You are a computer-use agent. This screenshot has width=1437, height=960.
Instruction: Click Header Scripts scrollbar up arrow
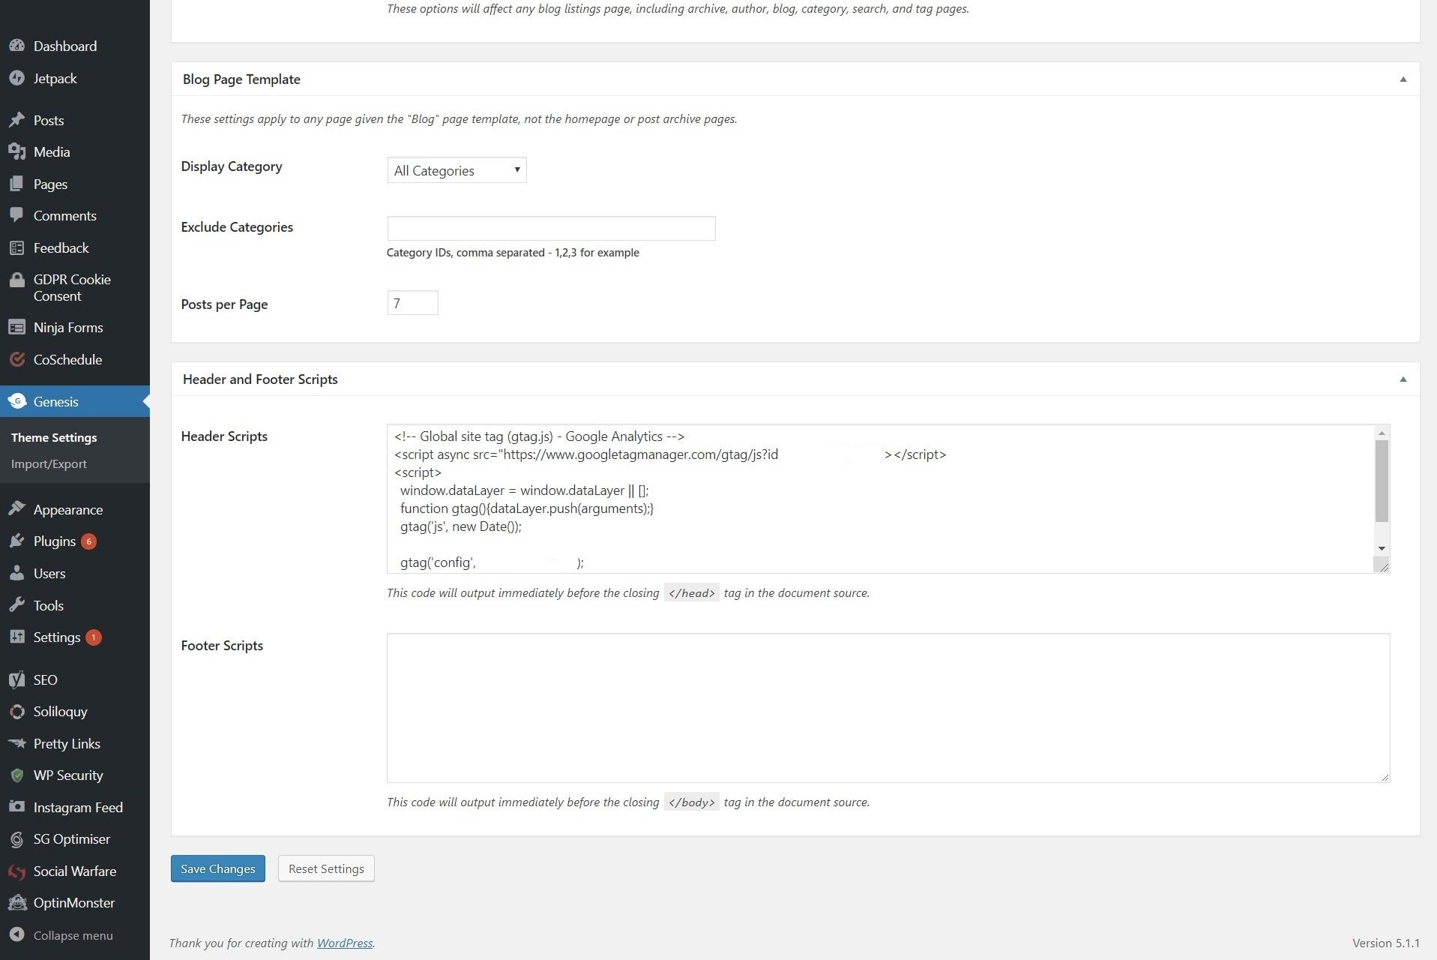coord(1382,433)
